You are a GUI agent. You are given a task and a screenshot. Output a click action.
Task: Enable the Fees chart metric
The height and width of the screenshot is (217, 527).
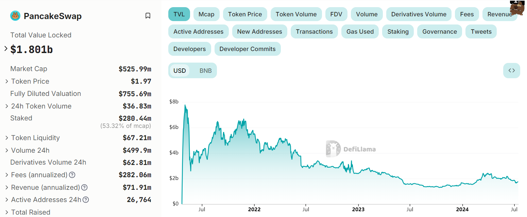coord(467,14)
